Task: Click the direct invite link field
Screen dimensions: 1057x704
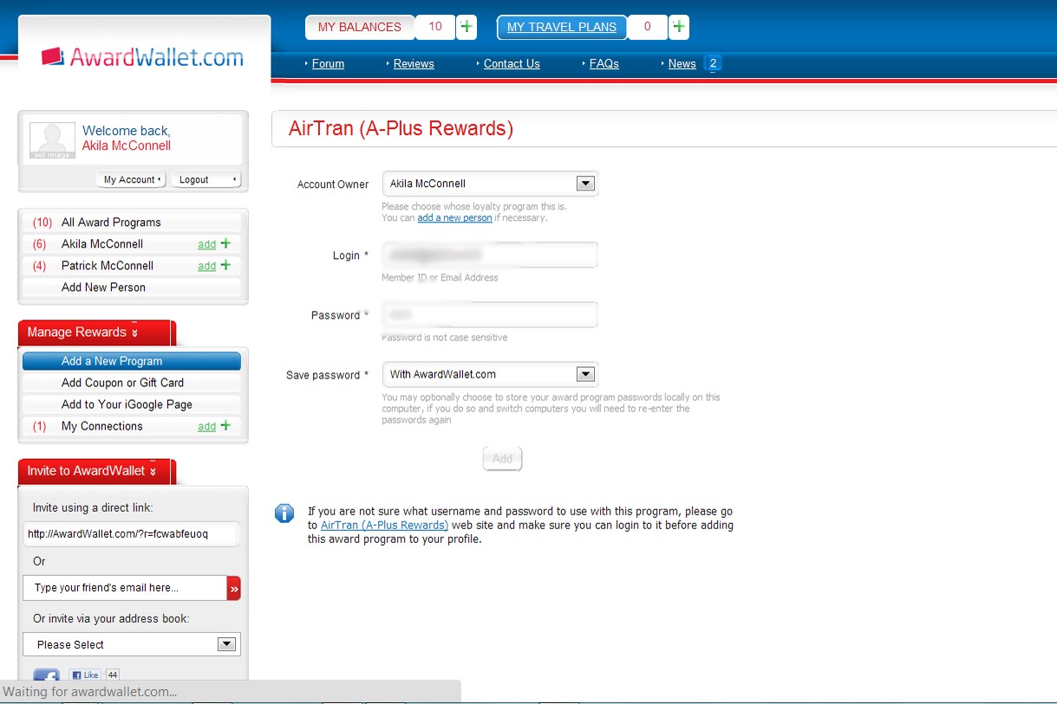Action: tap(132, 534)
